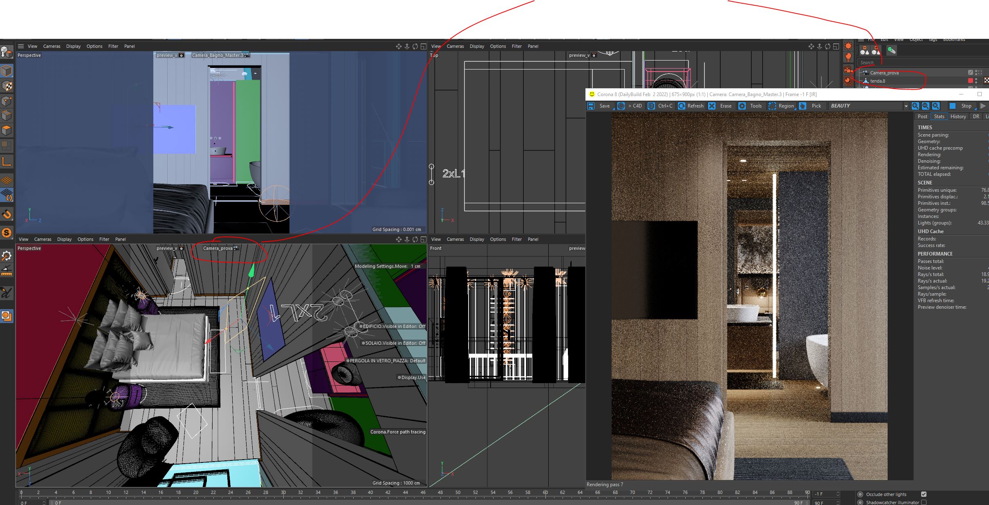The image size is (989, 505).
Task: Enable the Shadowcatcher illuminator checkbox
Action: (924, 502)
